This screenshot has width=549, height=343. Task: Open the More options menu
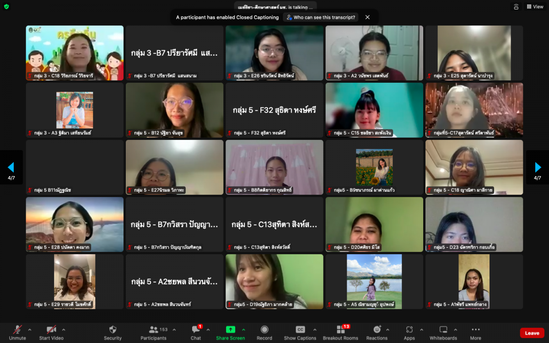(475, 332)
